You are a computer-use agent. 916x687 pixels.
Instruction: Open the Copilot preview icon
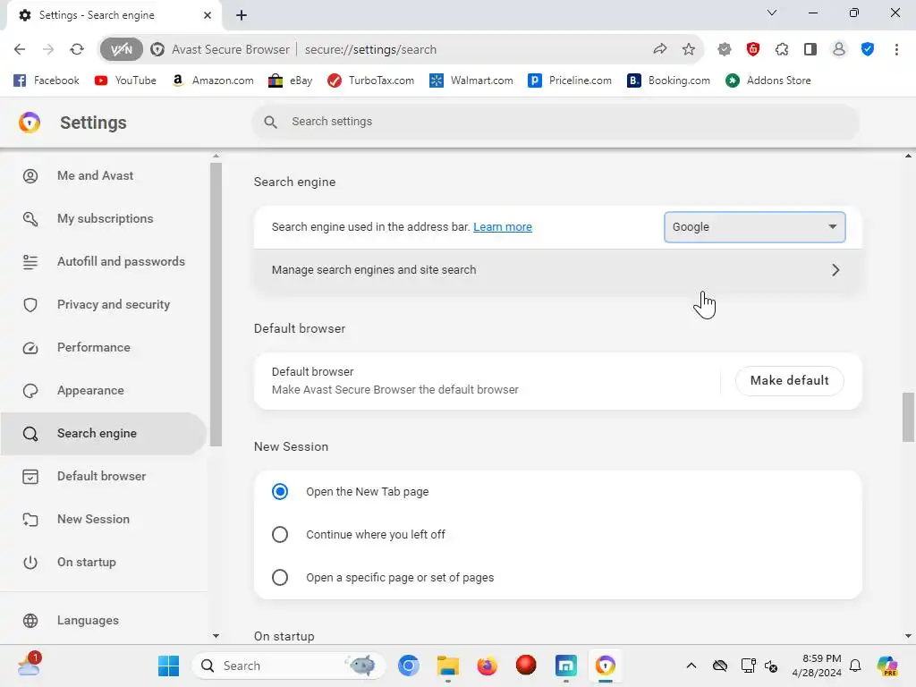click(x=887, y=666)
